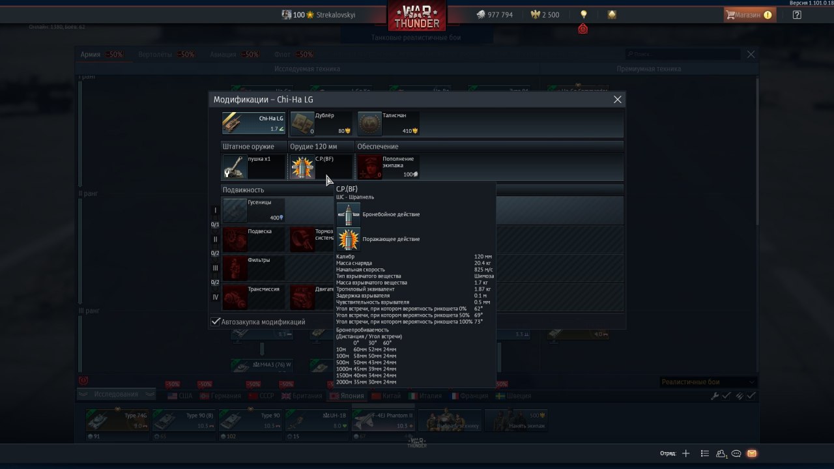Buy the Талисман talisman modification
The image size is (834, 469).
click(x=388, y=123)
